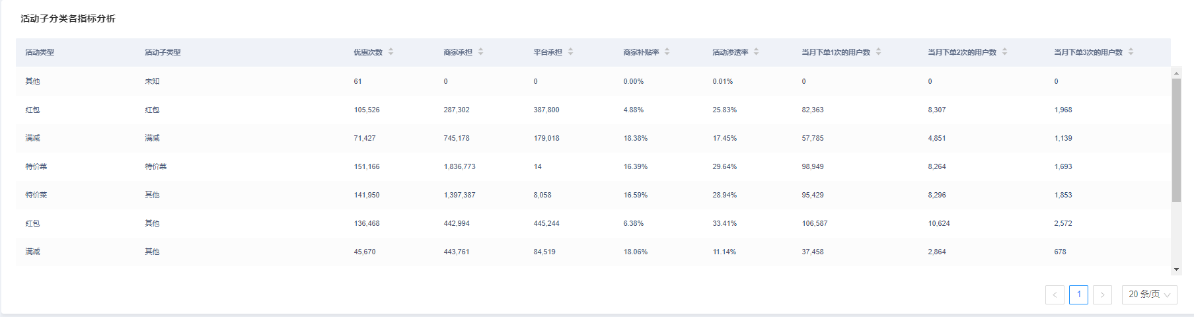Click the 平台承担 header label

click(x=548, y=52)
